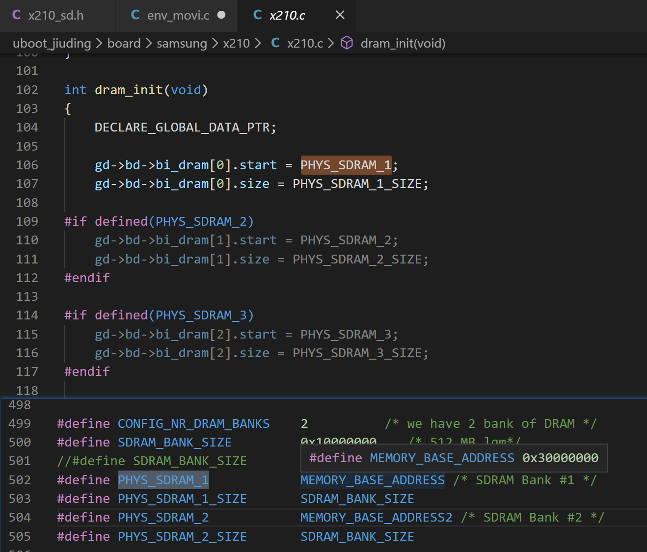Image resolution: width=647 pixels, height=552 pixels.
Task: Click line number 499 in peek view
Action: 20,423
